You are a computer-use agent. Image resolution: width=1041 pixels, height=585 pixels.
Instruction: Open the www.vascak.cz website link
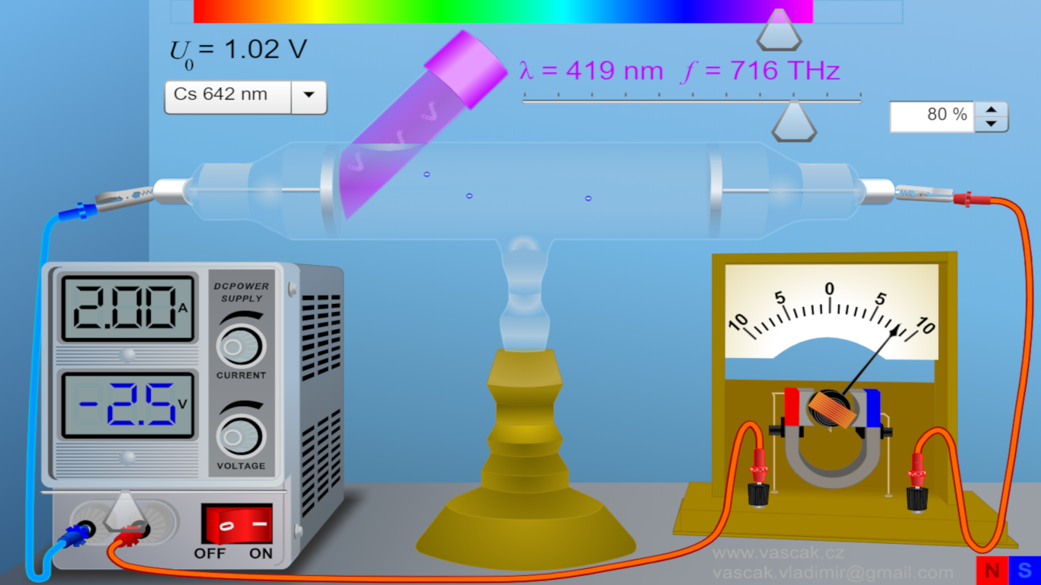coord(777,554)
